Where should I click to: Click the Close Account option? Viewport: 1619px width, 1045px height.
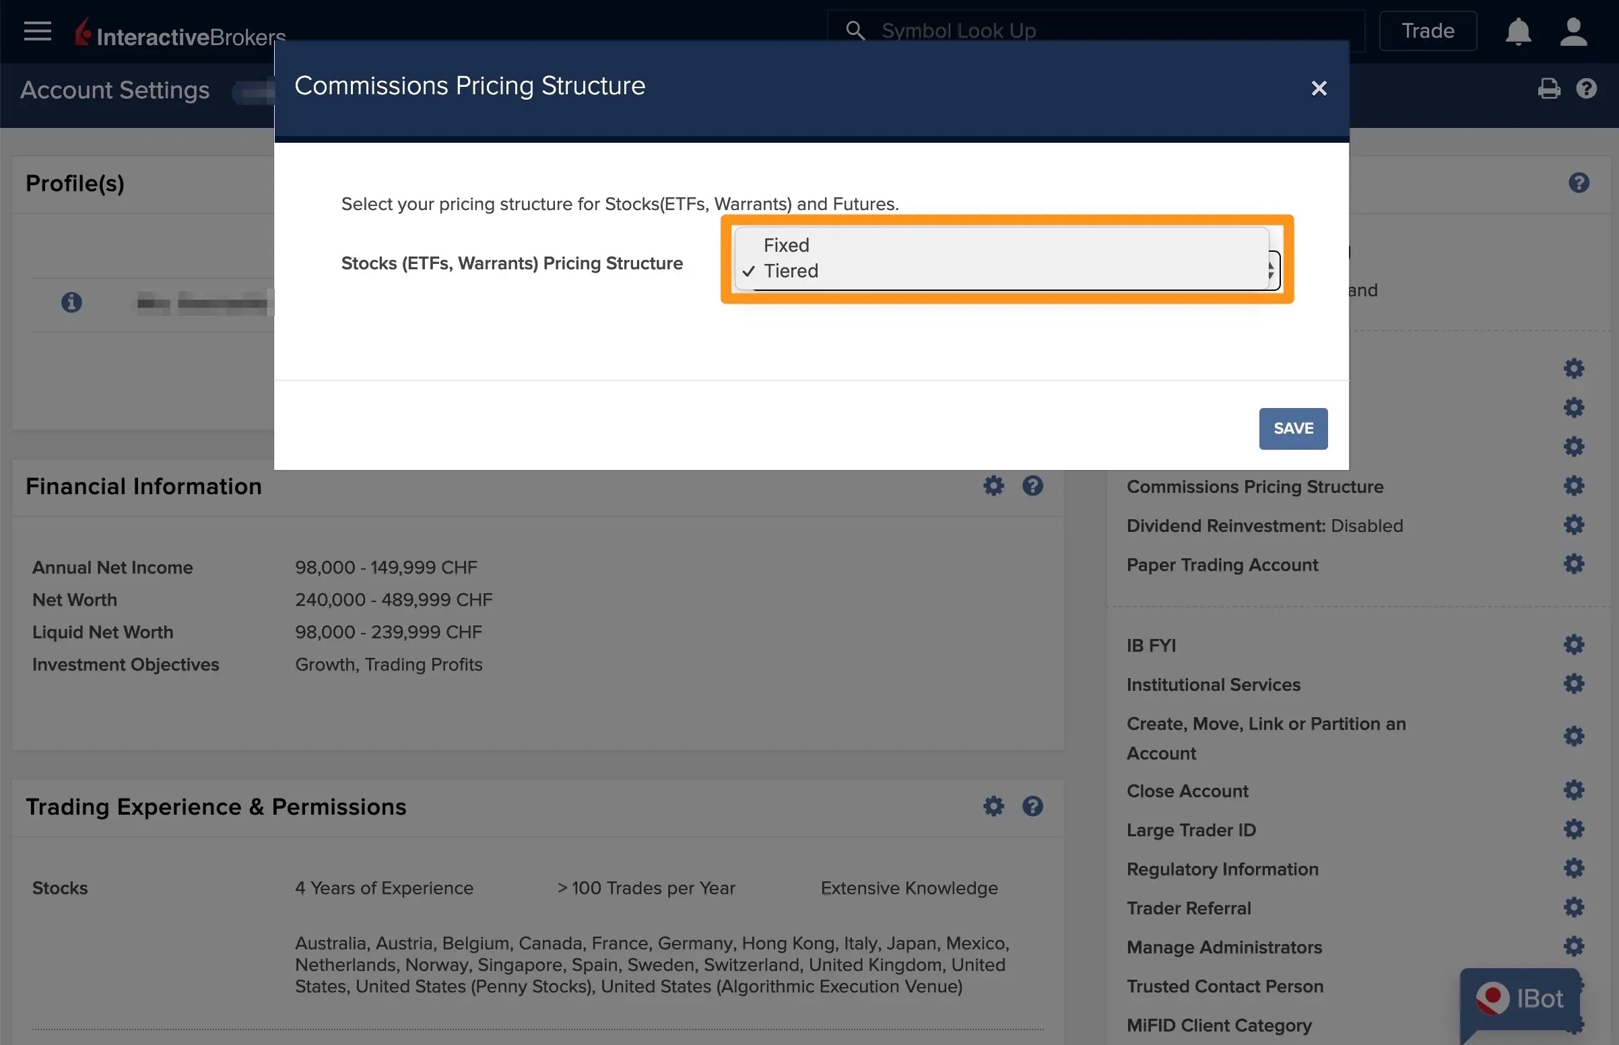tap(1187, 791)
